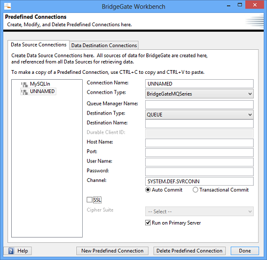The image size is (267, 260).
Task: Select the Data Source Connections tab
Action: (x=38, y=44)
